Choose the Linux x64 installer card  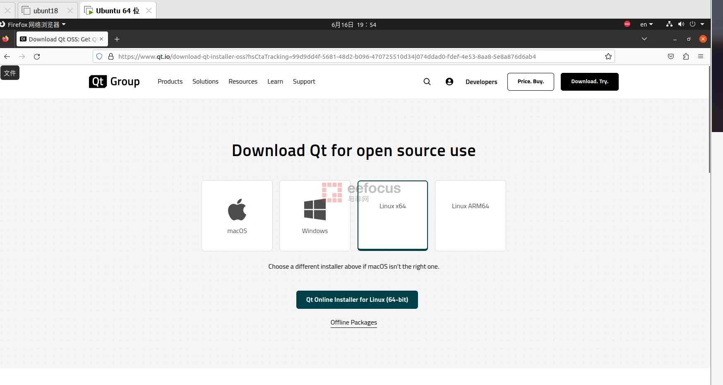coord(393,216)
